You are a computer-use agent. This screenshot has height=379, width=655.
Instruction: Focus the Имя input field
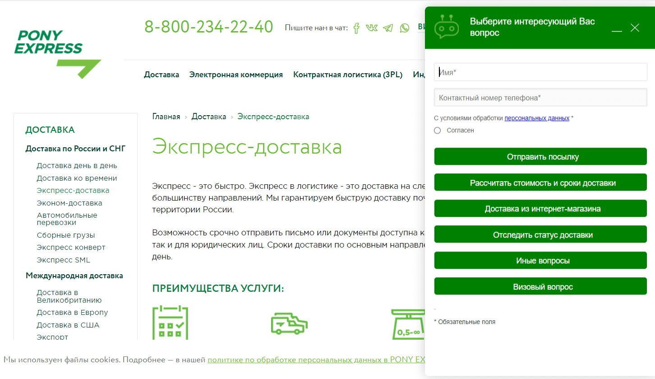(540, 72)
